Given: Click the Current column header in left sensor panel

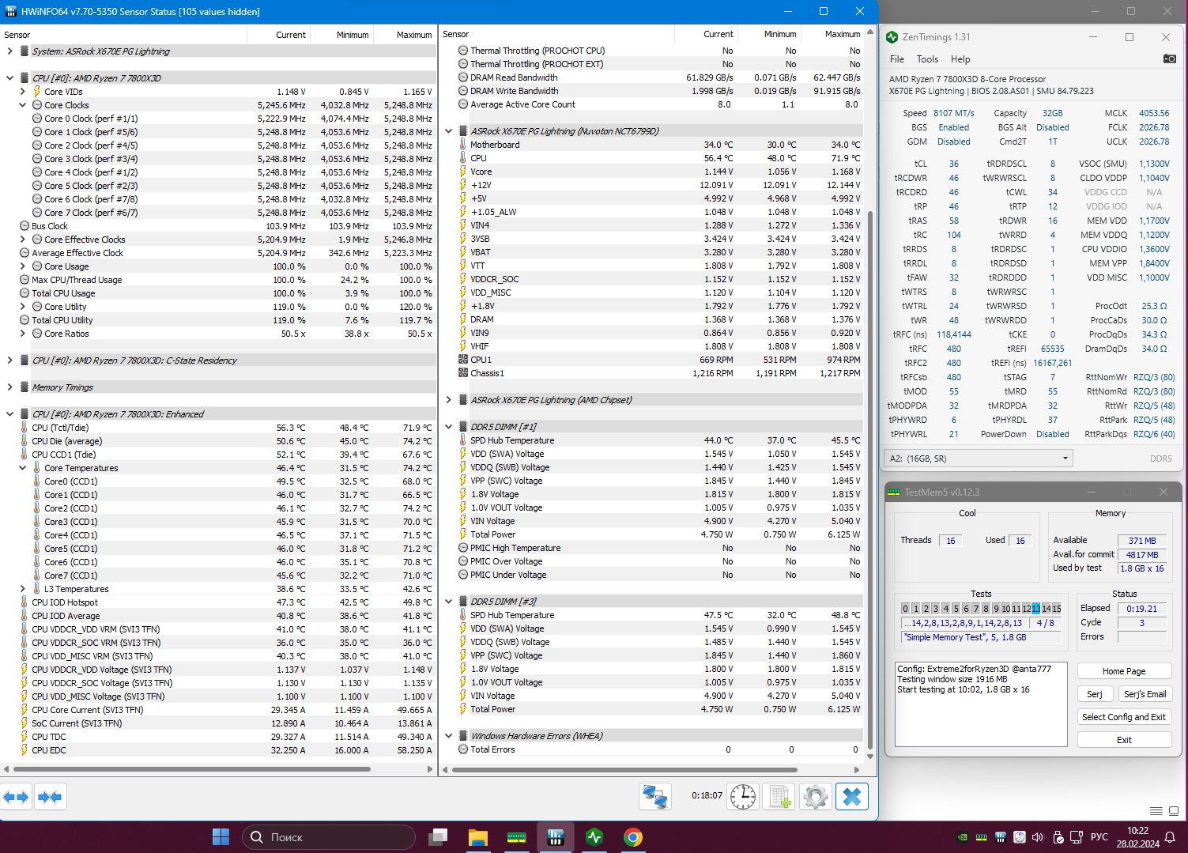Looking at the screenshot, I should pyautogui.click(x=278, y=35).
